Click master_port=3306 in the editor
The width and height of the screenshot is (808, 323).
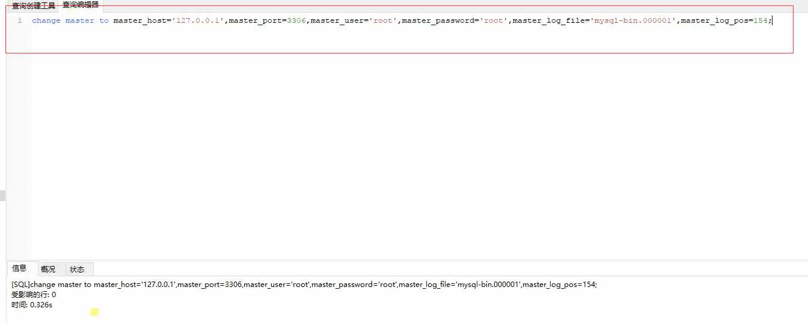click(x=268, y=20)
